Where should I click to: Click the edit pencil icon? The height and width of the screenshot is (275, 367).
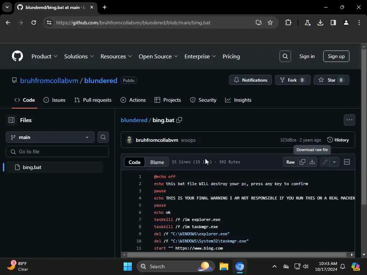325,162
